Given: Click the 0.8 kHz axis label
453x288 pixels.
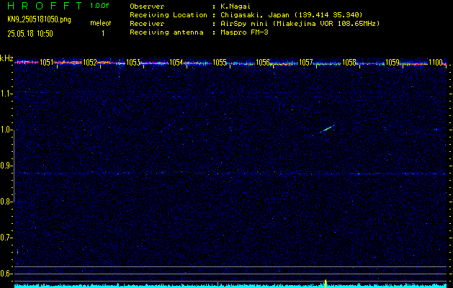Looking at the screenshot, I should coord(6,202).
